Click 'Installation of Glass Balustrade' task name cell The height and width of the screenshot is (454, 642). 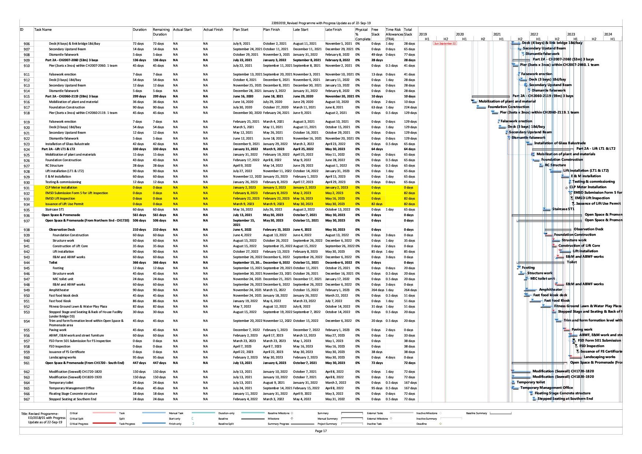click(x=67, y=144)
